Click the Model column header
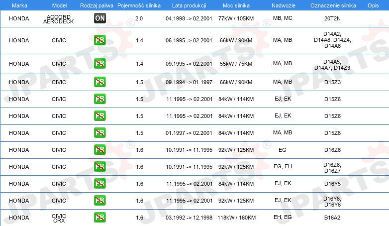389x226 pixels. pos(59,5)
